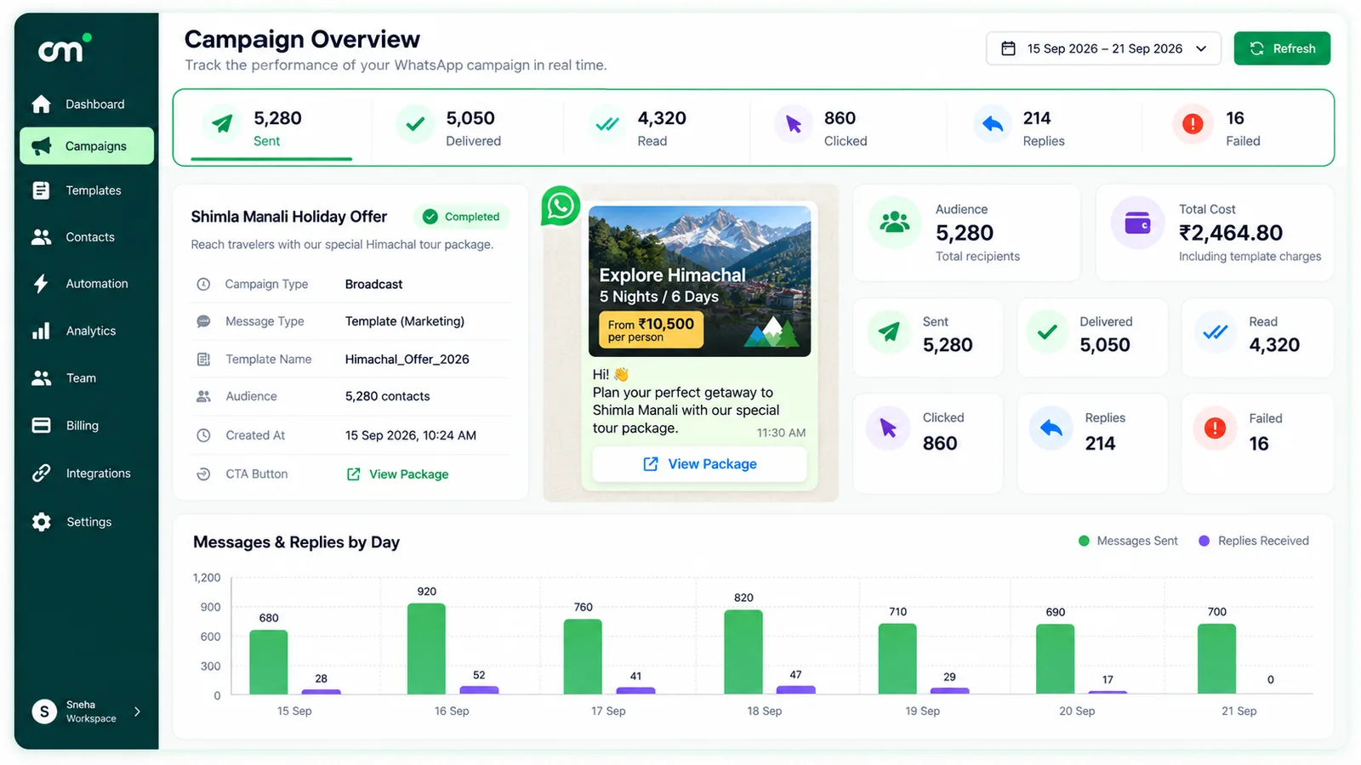Expand the Sneha Workspace chevron
The image size is (1361, 765).
click(x=137, y=711)
